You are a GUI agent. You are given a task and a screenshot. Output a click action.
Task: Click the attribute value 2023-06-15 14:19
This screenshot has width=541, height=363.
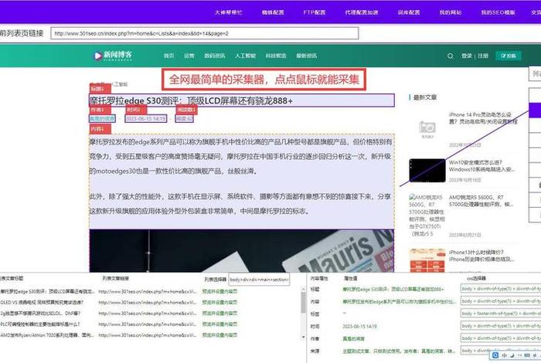[x=359, y=326]
